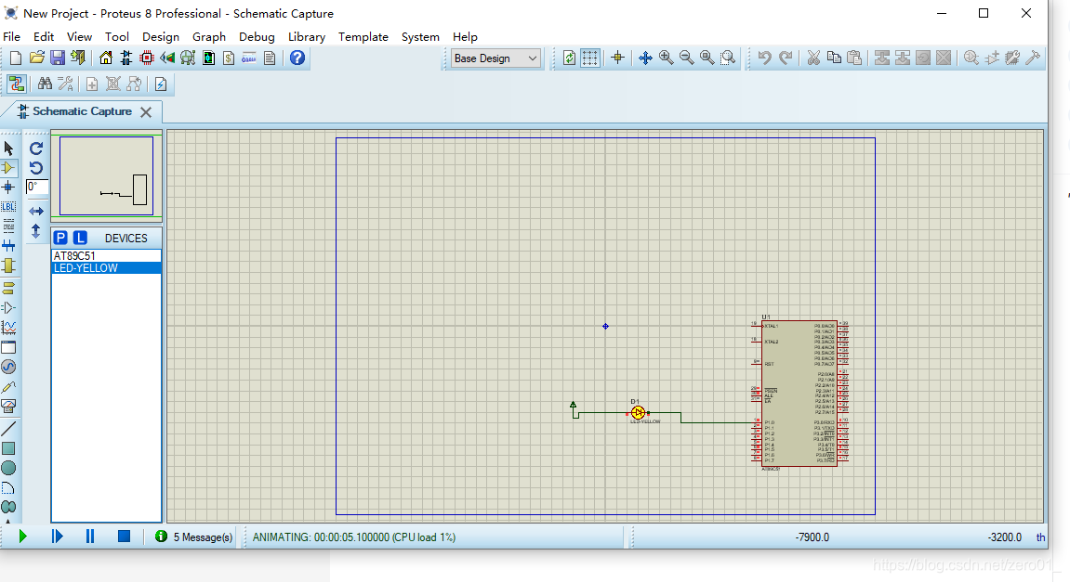Open the Template menu
Viewport: 1070px width, 582px height.
pos(363,37)
